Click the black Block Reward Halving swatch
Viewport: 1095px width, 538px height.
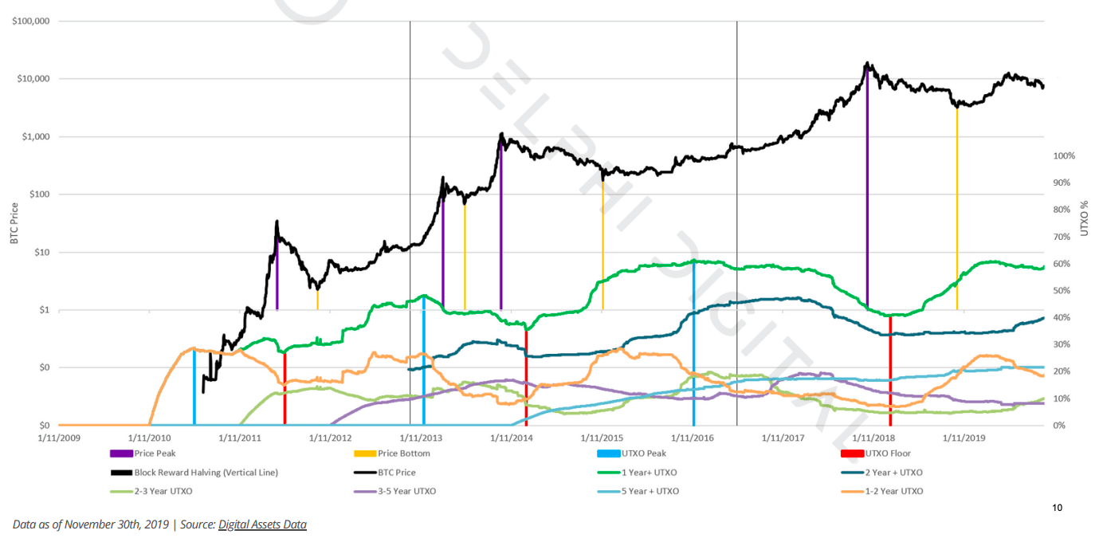[121, 473]
